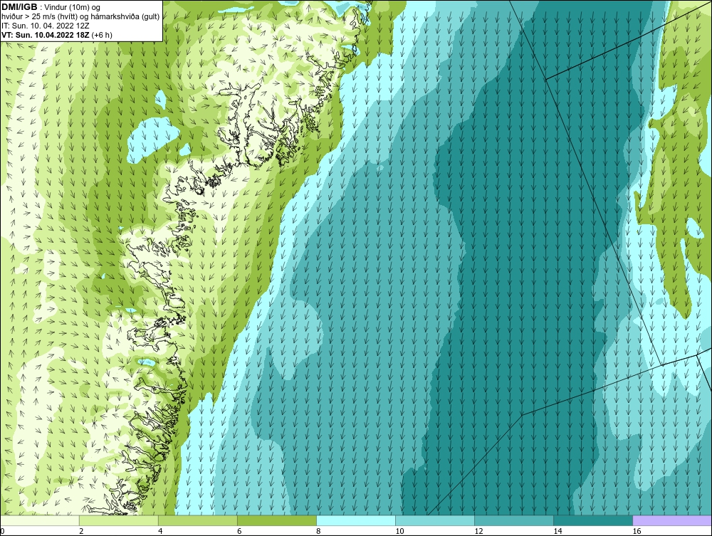Click the legend label '0'
This screenshot has height=536, width=712.
(3, 531)
